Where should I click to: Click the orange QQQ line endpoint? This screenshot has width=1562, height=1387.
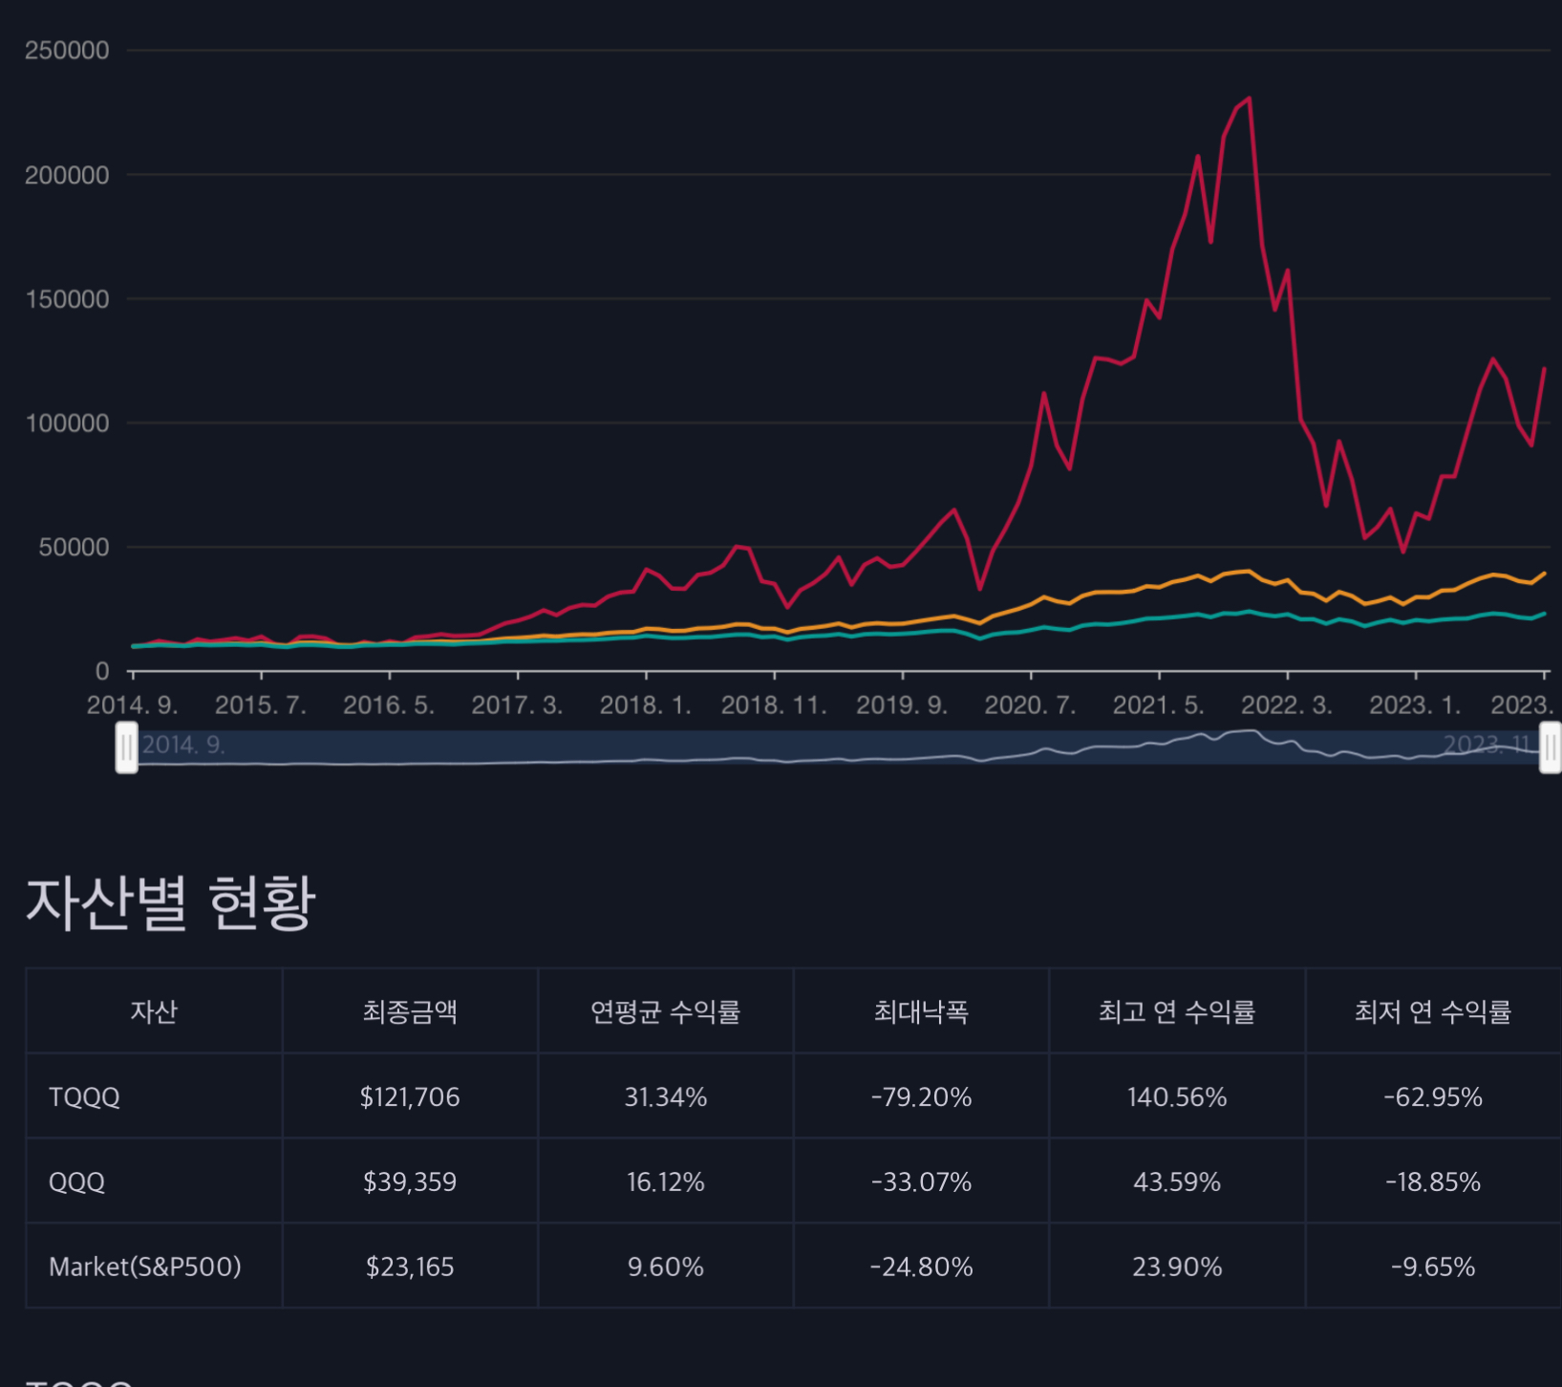pyautogui.click(x=1544, y=574)
